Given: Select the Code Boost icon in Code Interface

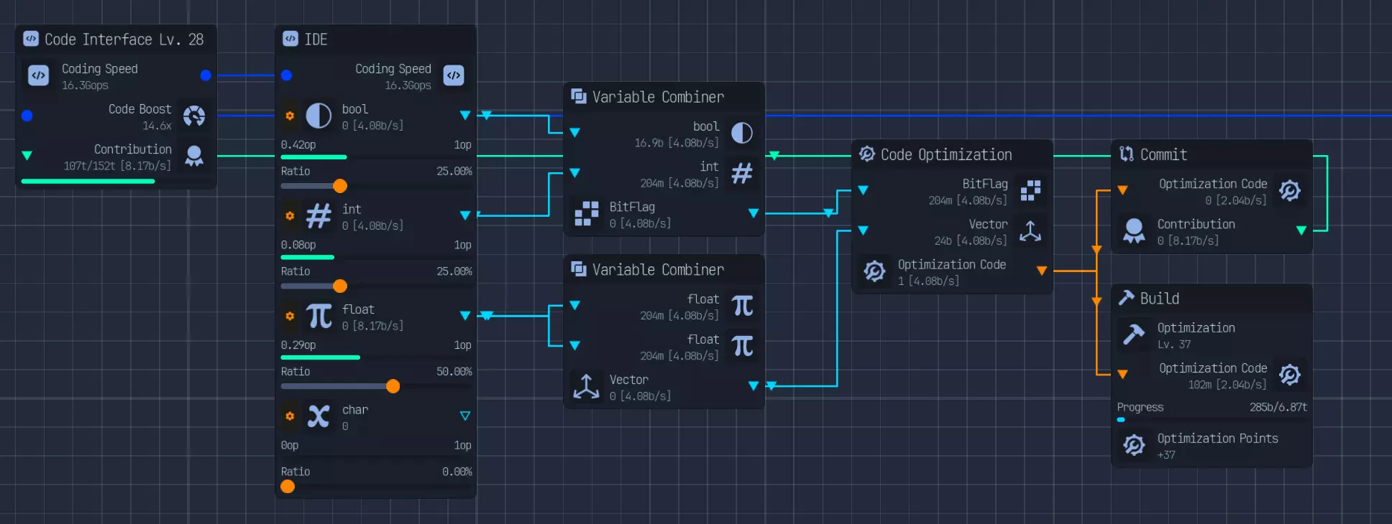Looking at the screenshot, I should [194, 116].
